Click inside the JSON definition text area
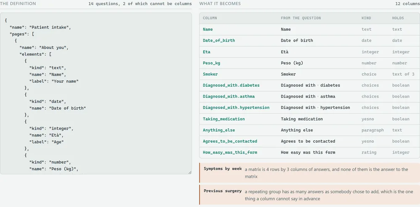Viewport: 420px width, 207px height. [x=96, y=93]
